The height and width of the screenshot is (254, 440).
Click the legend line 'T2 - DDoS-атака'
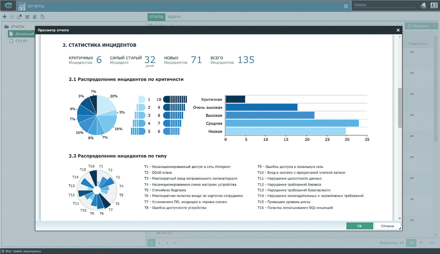pos(158,173)
